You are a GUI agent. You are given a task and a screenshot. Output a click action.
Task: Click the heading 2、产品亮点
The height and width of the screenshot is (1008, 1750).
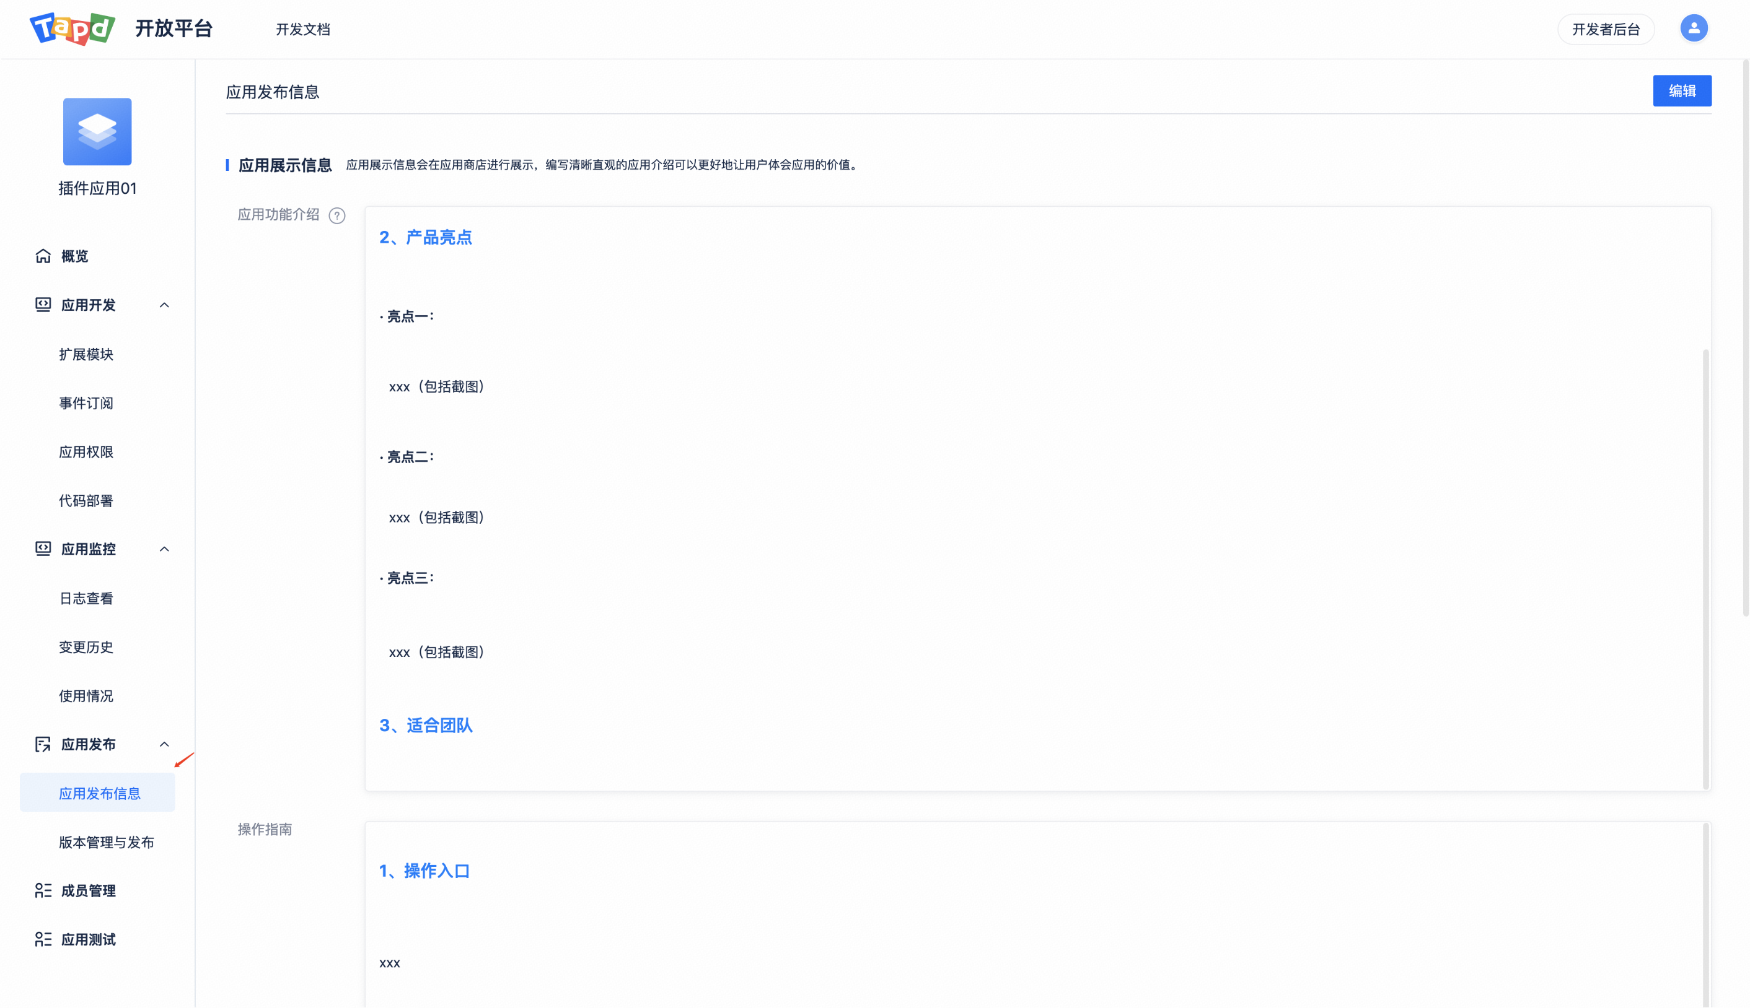[425, 238]
